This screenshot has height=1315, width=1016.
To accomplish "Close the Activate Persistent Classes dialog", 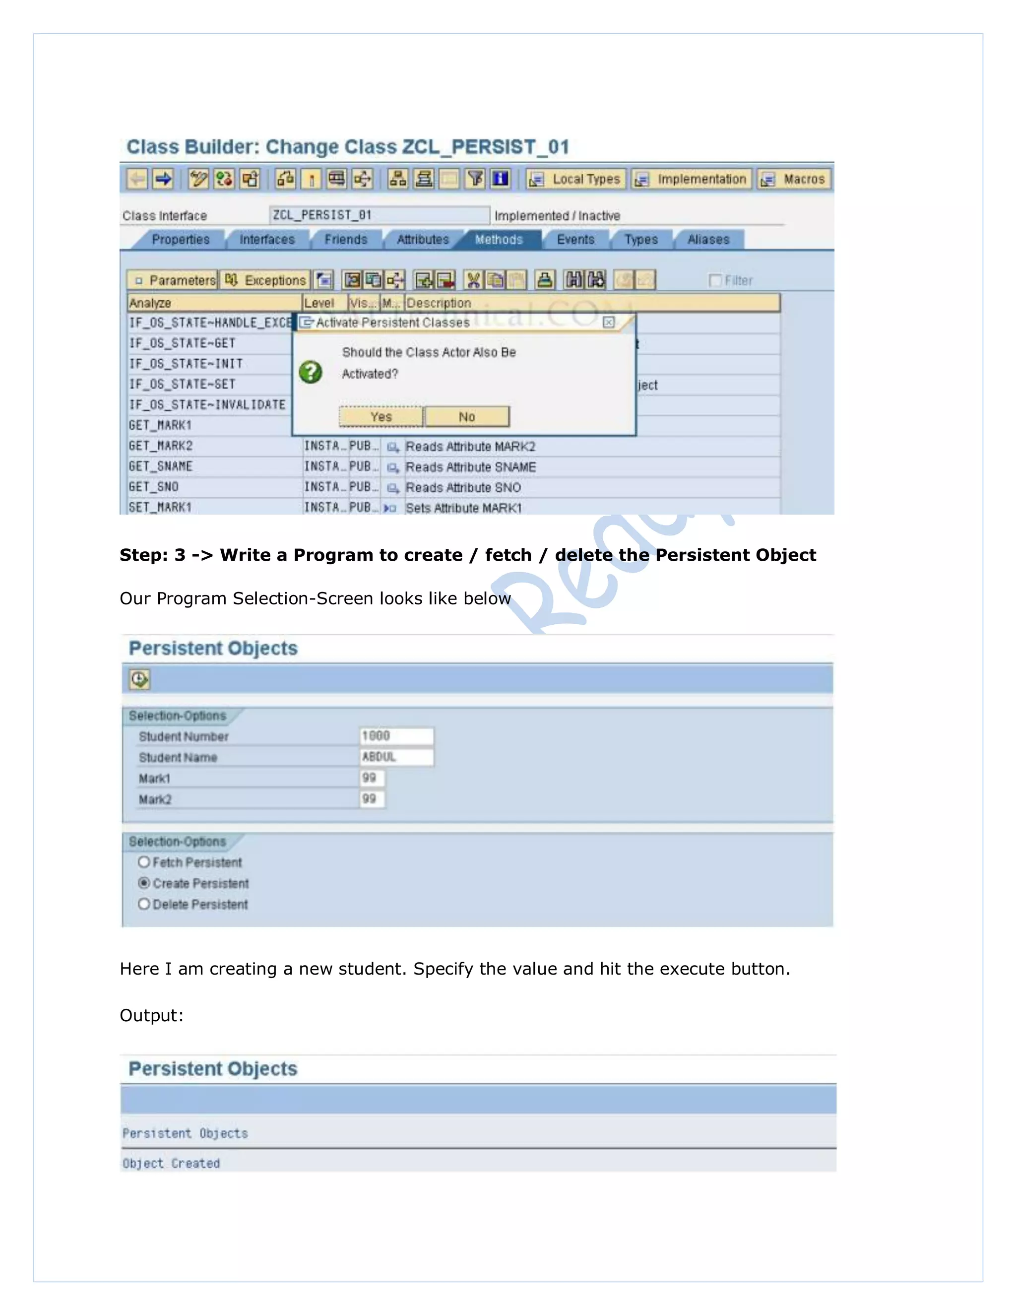I will (x=609, y=323).
